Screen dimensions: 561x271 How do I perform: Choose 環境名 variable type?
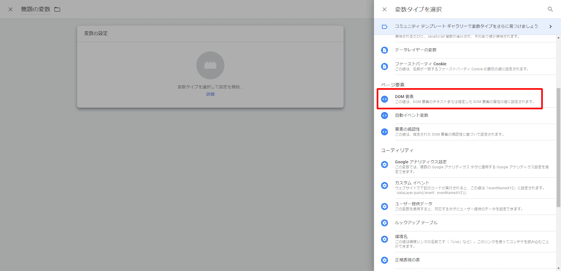pos(401,237)
